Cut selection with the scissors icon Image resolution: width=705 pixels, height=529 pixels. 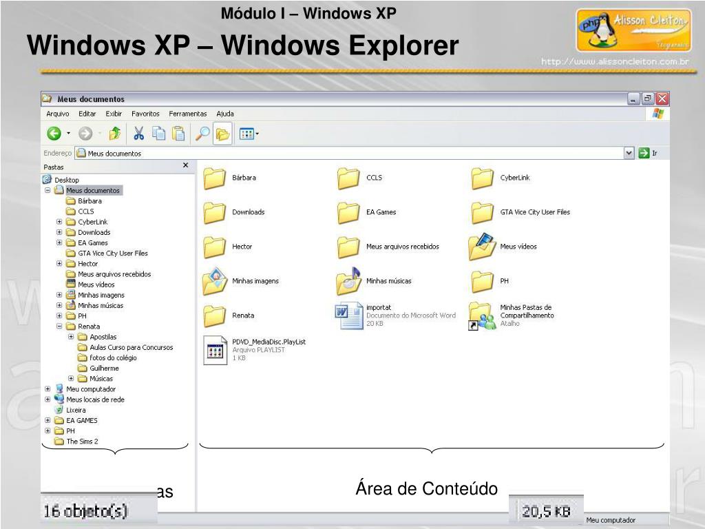click(139, 133)
